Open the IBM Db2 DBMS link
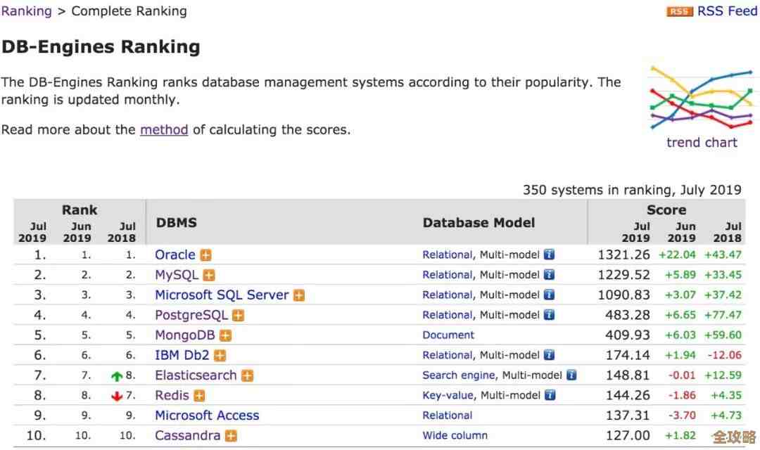The image size is (760, 450). 182,356
